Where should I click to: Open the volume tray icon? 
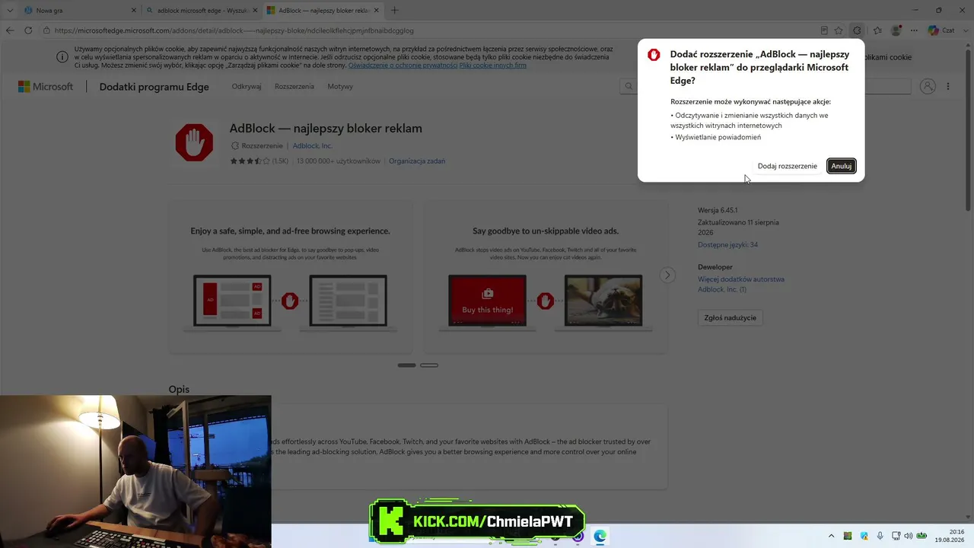(x=908, y=536)
